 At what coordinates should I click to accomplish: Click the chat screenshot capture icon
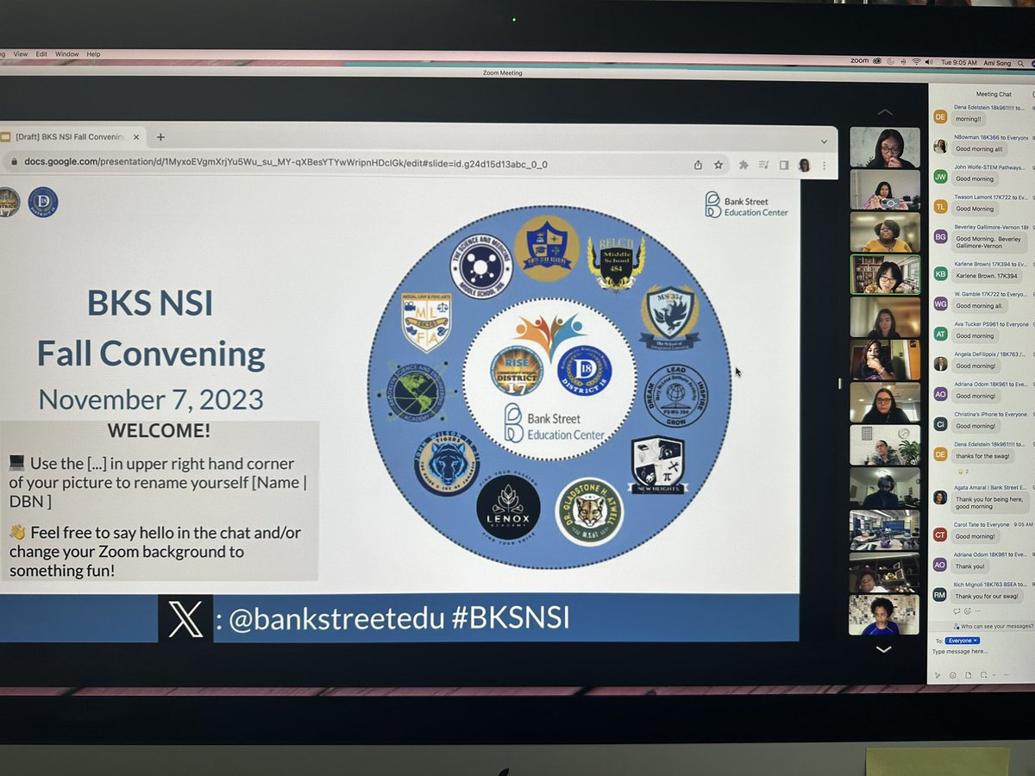(x=985, y=675)
